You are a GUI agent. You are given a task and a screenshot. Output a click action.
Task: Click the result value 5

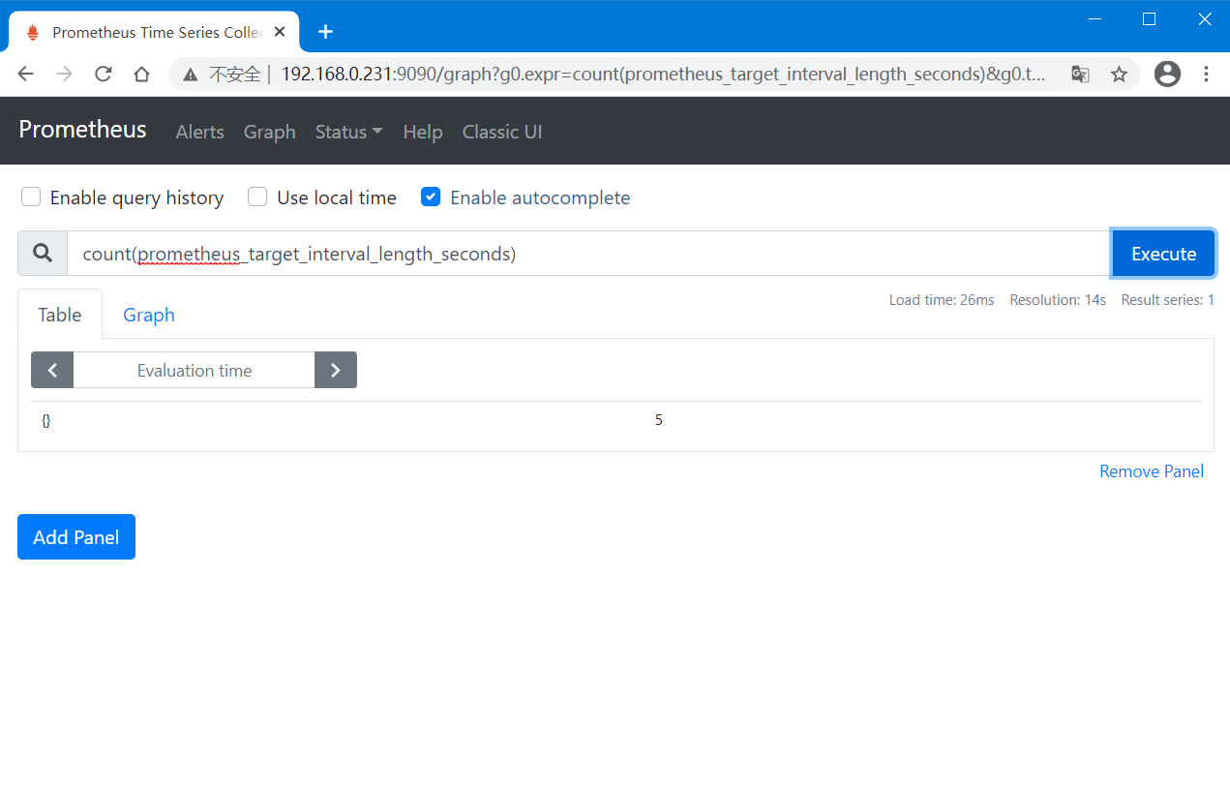[659, 420]
